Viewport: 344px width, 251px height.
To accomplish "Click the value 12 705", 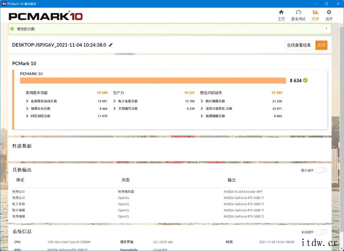I will coord(190,101).
